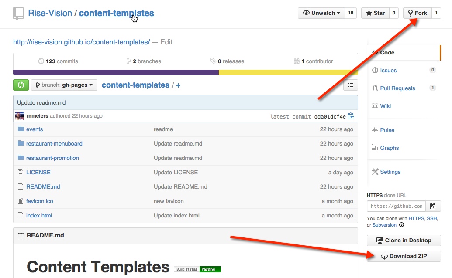Click the Build status Passing badge

click(x=197, y=269)
